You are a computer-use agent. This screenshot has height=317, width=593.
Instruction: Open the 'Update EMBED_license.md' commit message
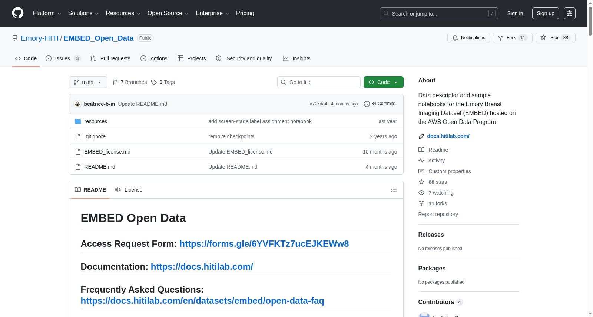(240, 152)
